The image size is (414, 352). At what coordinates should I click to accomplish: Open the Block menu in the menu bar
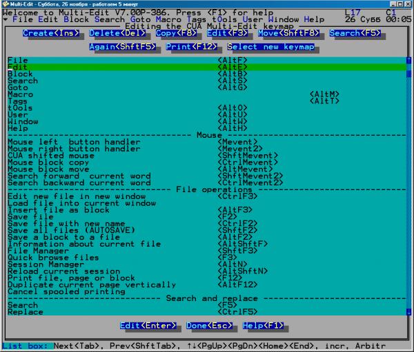click(77, 19)
